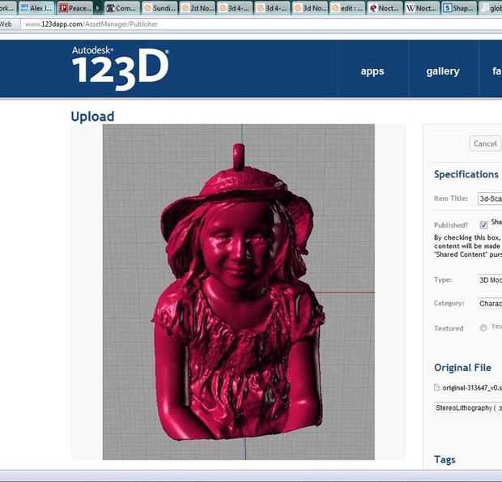
Task: Open the Type dropdown showing 3D Model
Action: (490, 280)
